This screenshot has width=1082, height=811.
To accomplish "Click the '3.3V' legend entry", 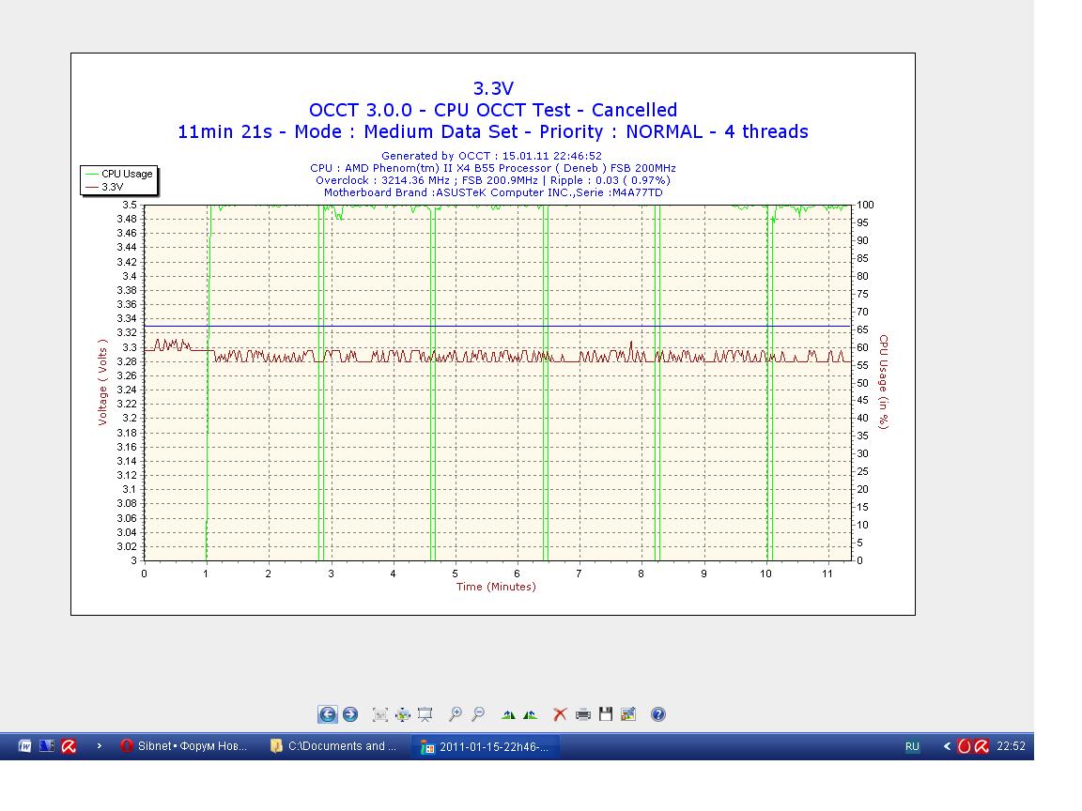I will 104,187.
